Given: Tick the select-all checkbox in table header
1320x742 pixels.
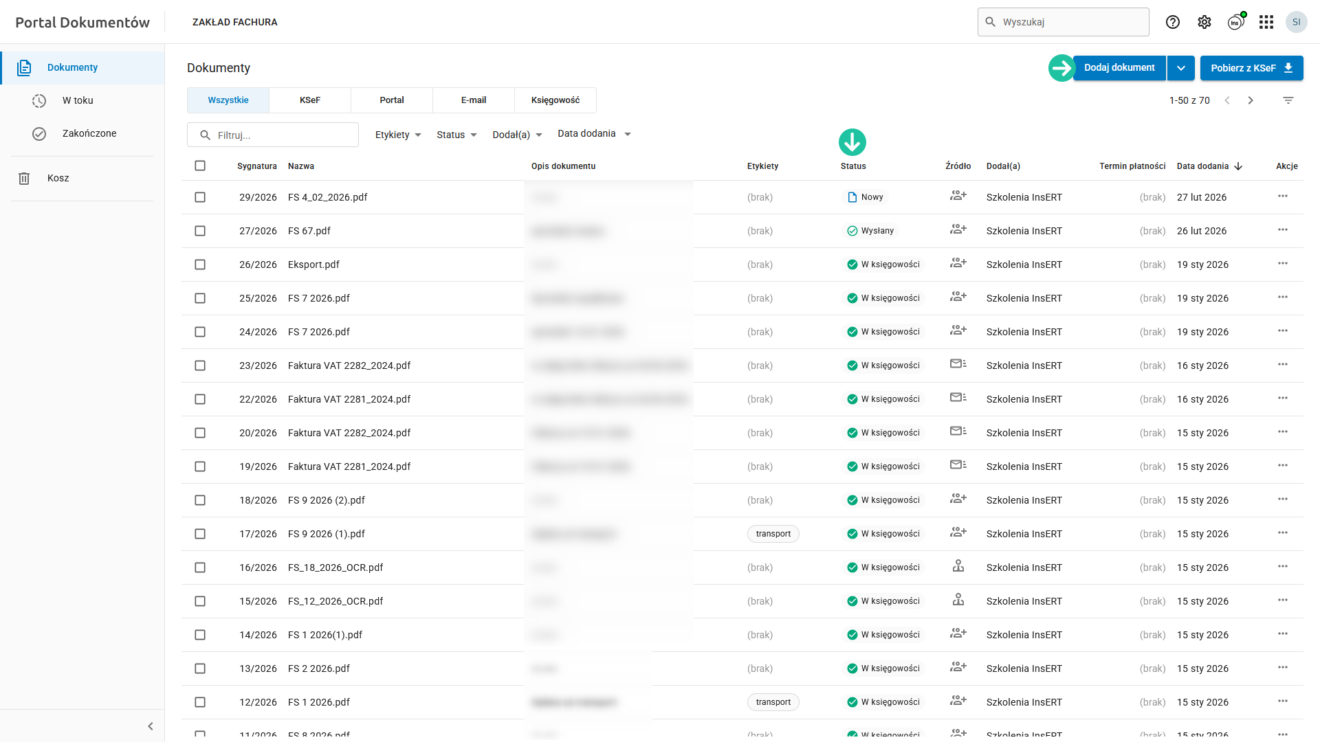Looking at the screenshot, I should [x=200, y=166].
